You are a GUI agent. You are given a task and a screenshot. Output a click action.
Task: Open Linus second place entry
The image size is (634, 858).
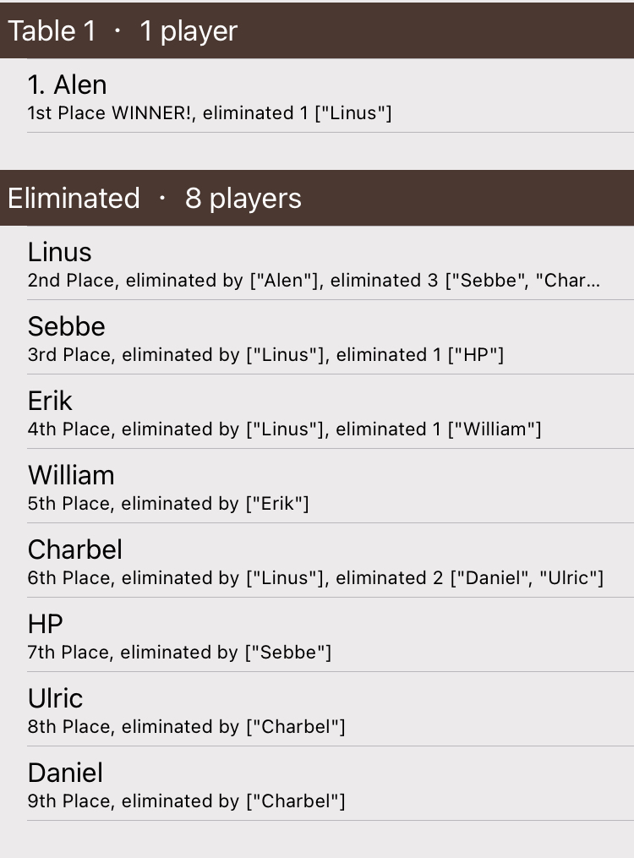click(x=317, y=263)
